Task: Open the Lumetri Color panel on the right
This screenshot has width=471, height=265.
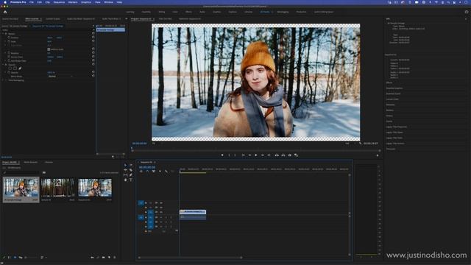Action: pyautogui.click(x=392, y=99)
